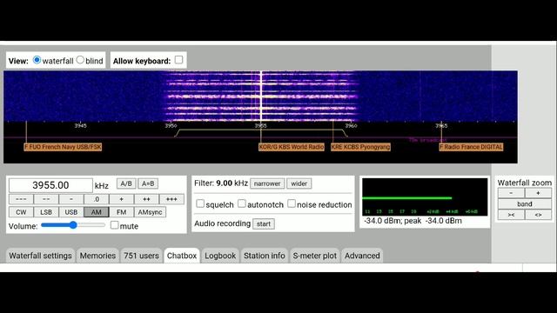Click the S-meter signal strength display
557x313 pixels.
coord(425,197)
